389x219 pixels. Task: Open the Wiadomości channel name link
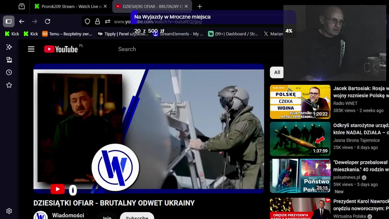68,215
